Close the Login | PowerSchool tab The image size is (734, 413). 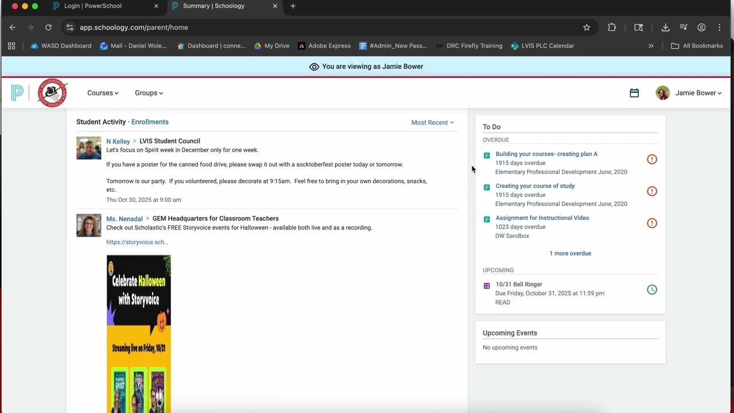tap(156, 6)
